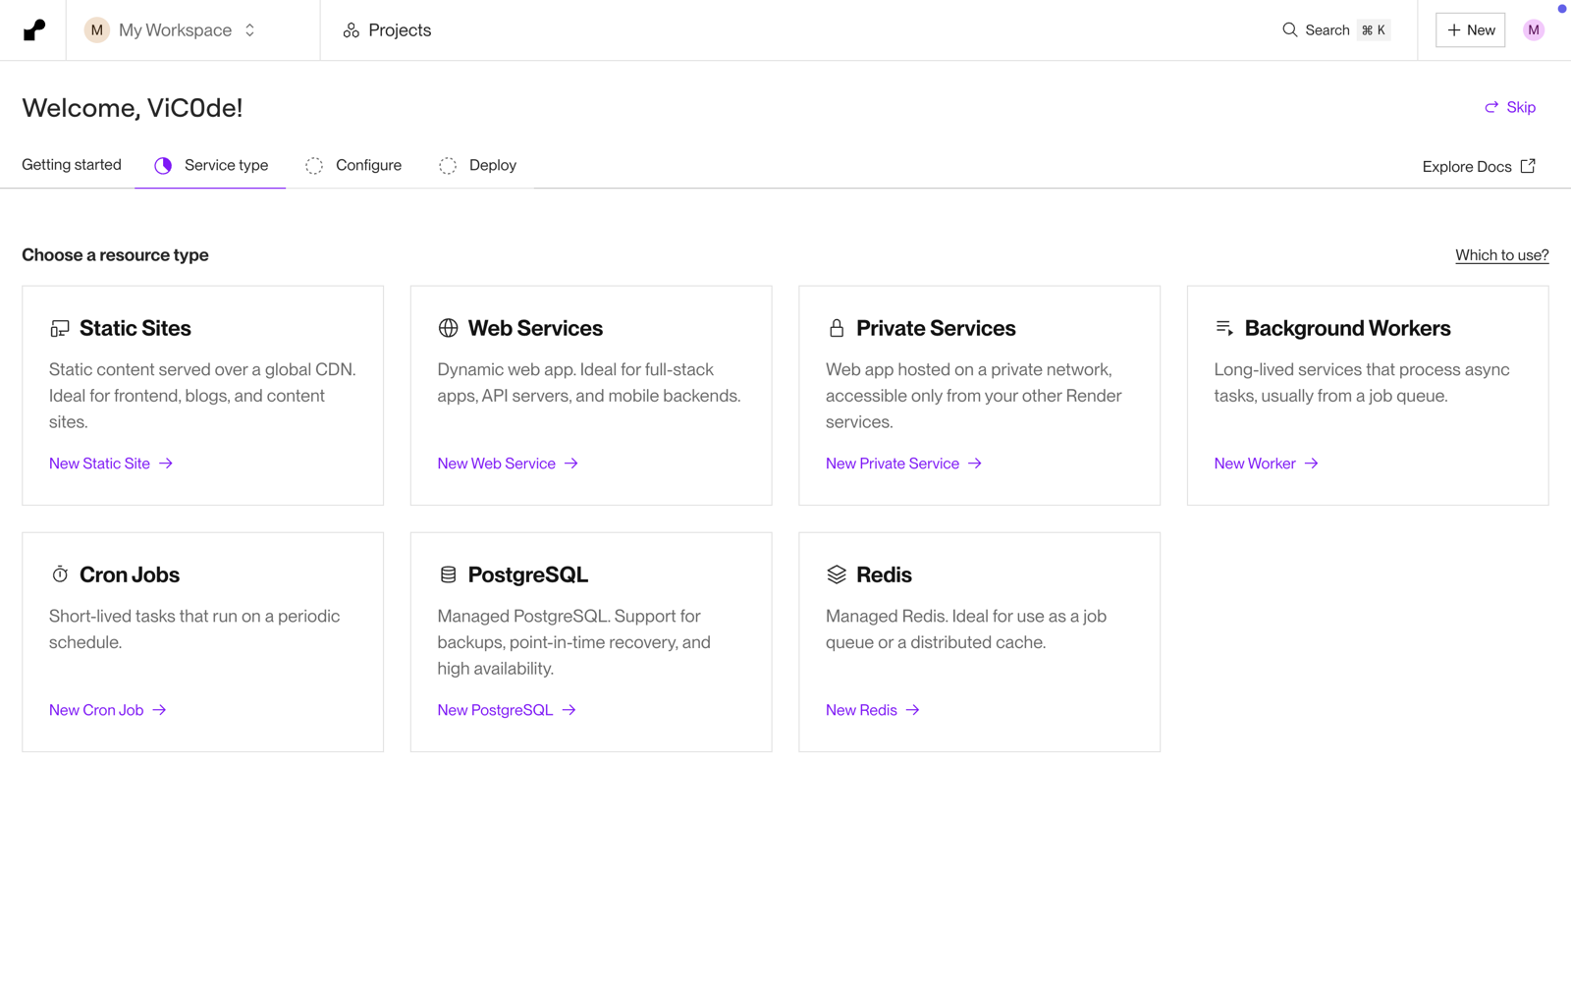The height and width of the screenshot is (982, 1571).
Task: Click the Static Sites monitor icon
Action: (x=60, y=328)
